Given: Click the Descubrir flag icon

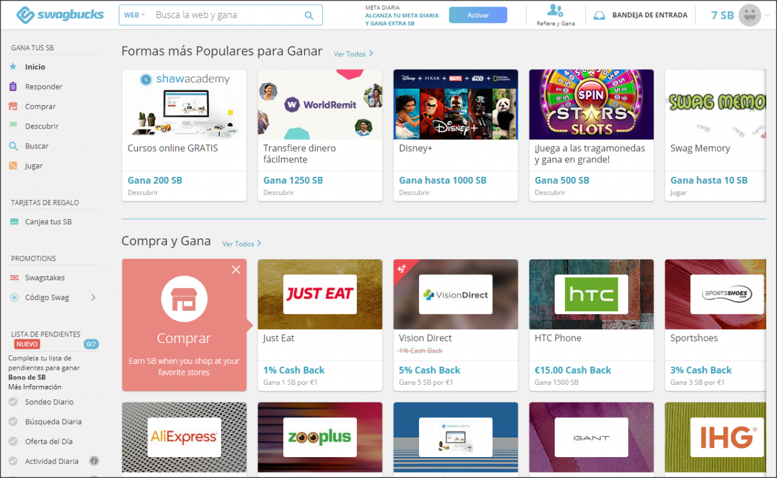Looking at the screenshot, I should click(13, 126).
